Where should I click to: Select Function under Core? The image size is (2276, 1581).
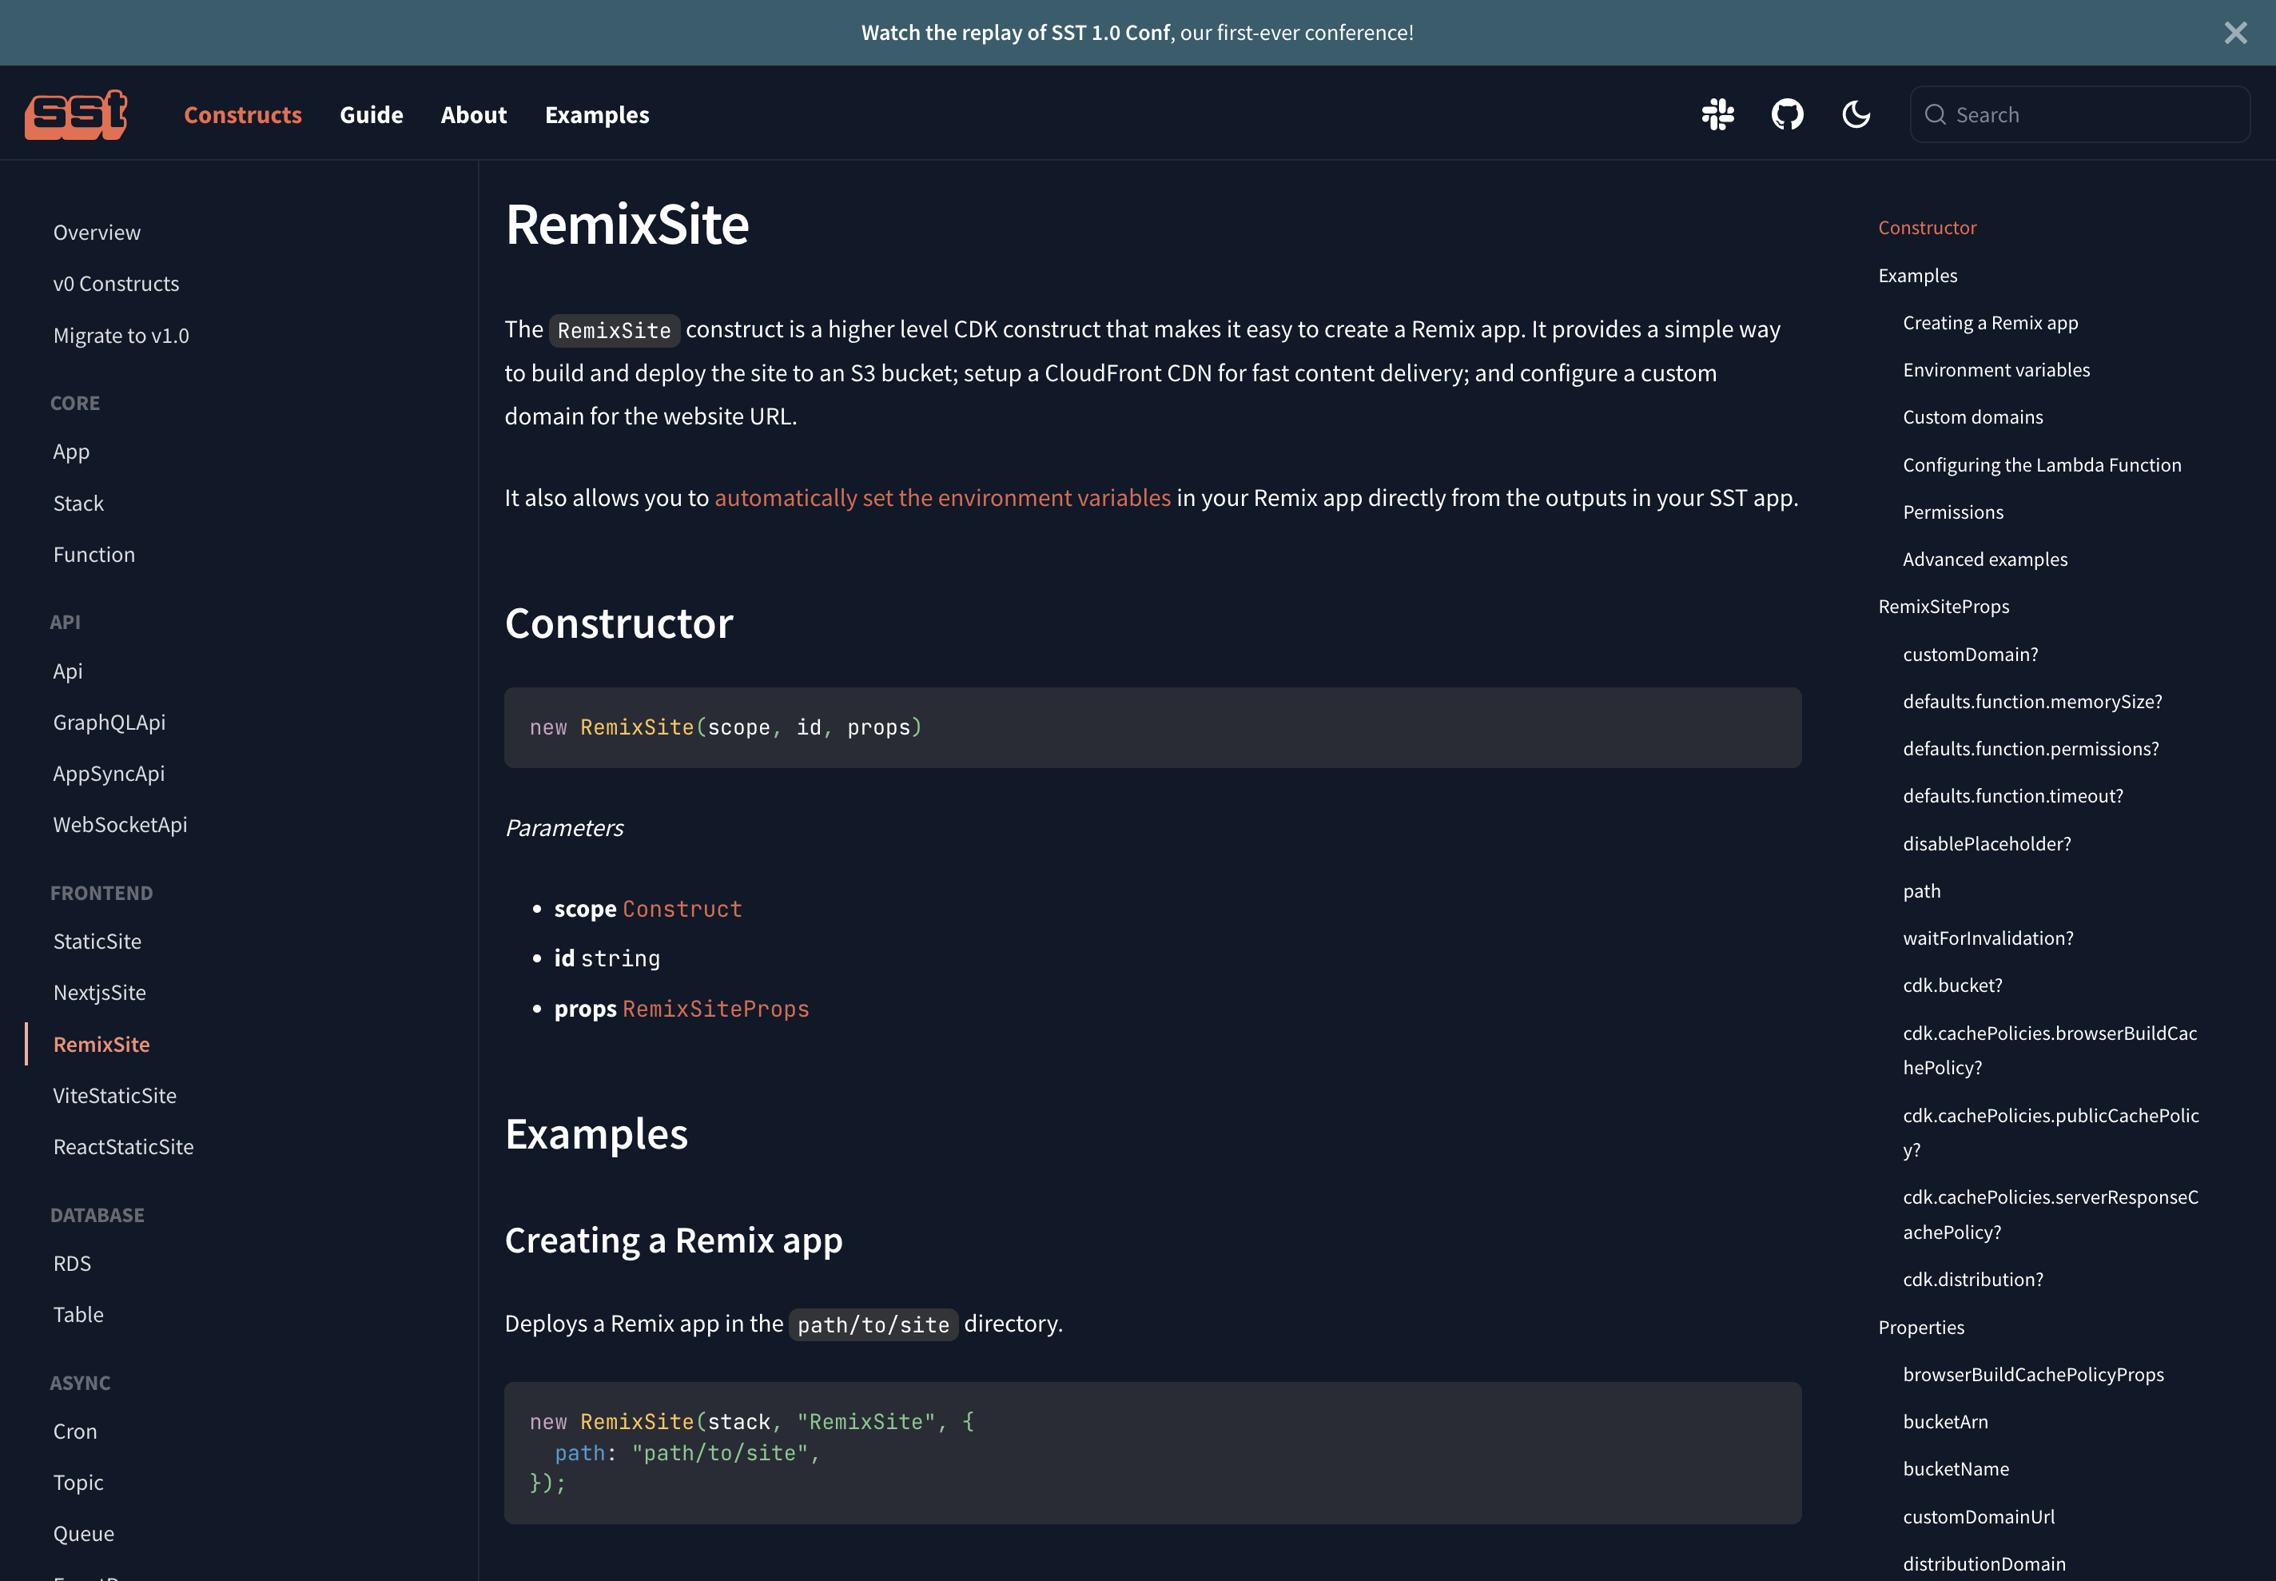coord(94,555)
